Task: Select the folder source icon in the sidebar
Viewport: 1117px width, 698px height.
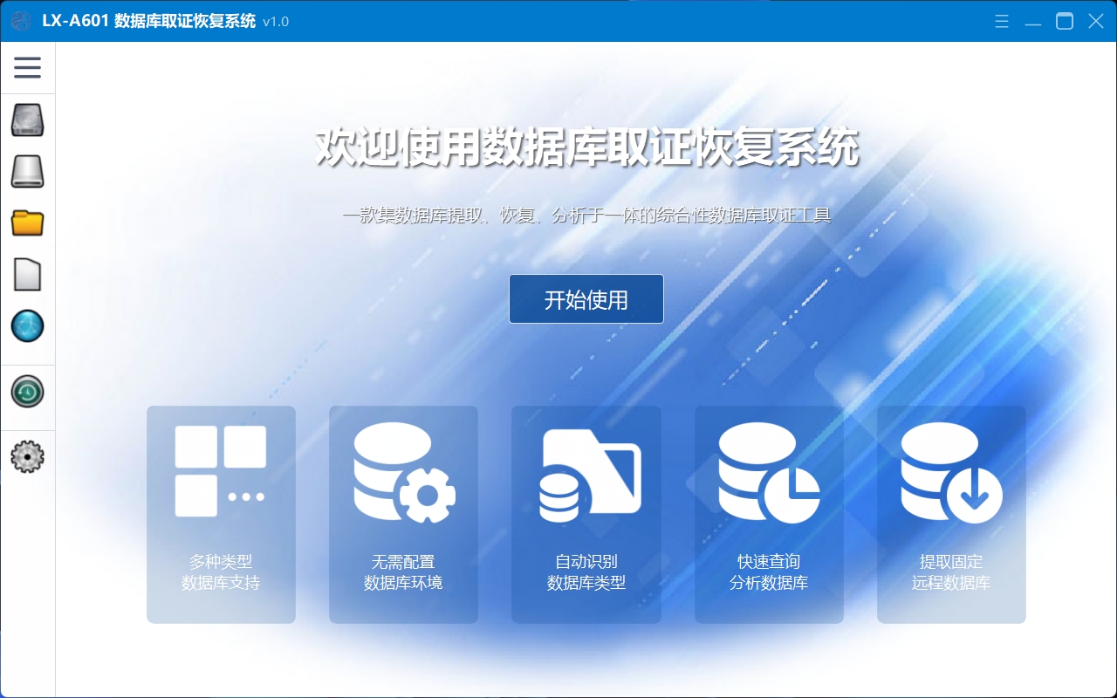Action: pos(27,222)
